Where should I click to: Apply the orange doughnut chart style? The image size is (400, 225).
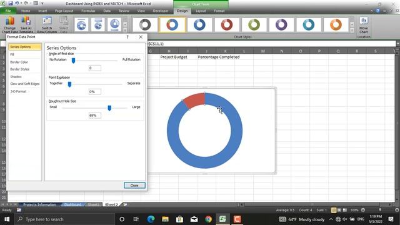pos(336,25)
